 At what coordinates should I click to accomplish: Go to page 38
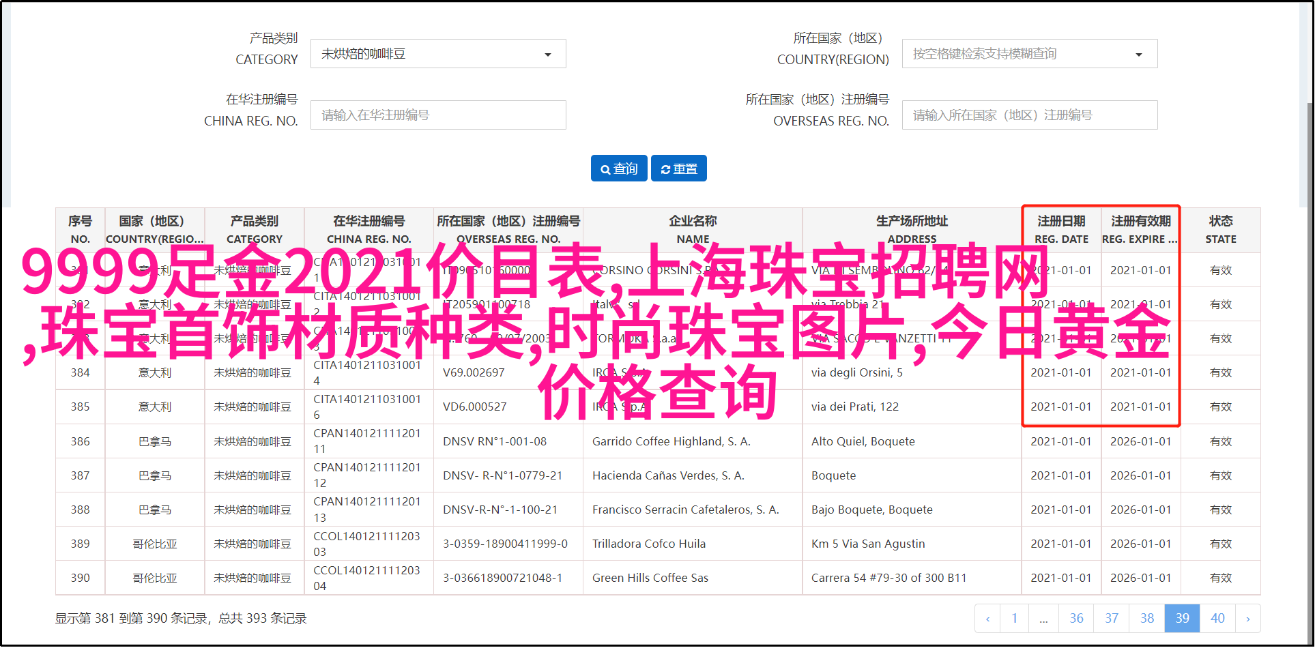pyautogui.click(x=1147, y=619)
